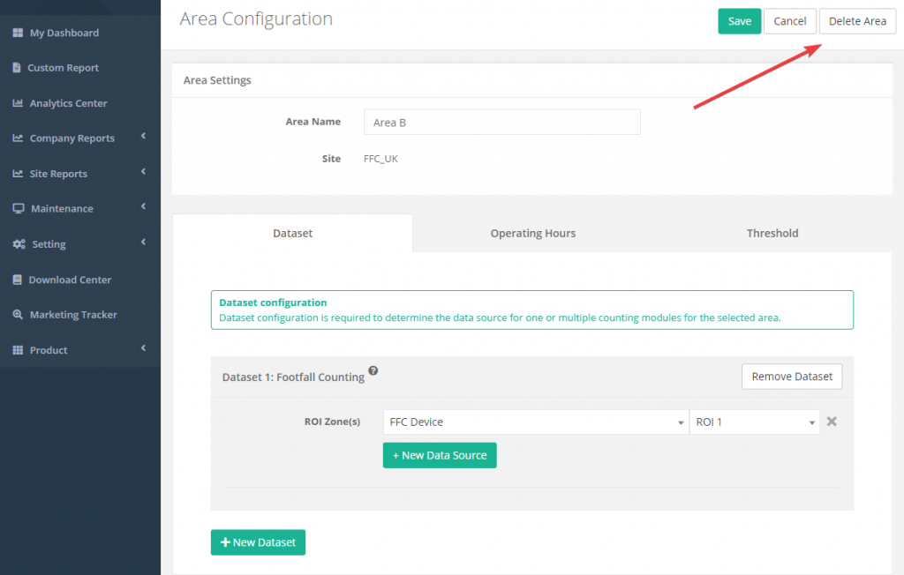Click the Delete Area button

click(x=856, y=21)
